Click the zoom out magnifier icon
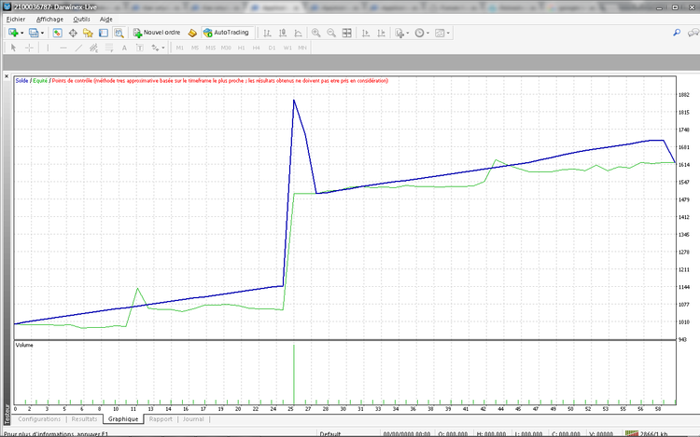Screen dimensions: 700x437 [x=331, y=33]
